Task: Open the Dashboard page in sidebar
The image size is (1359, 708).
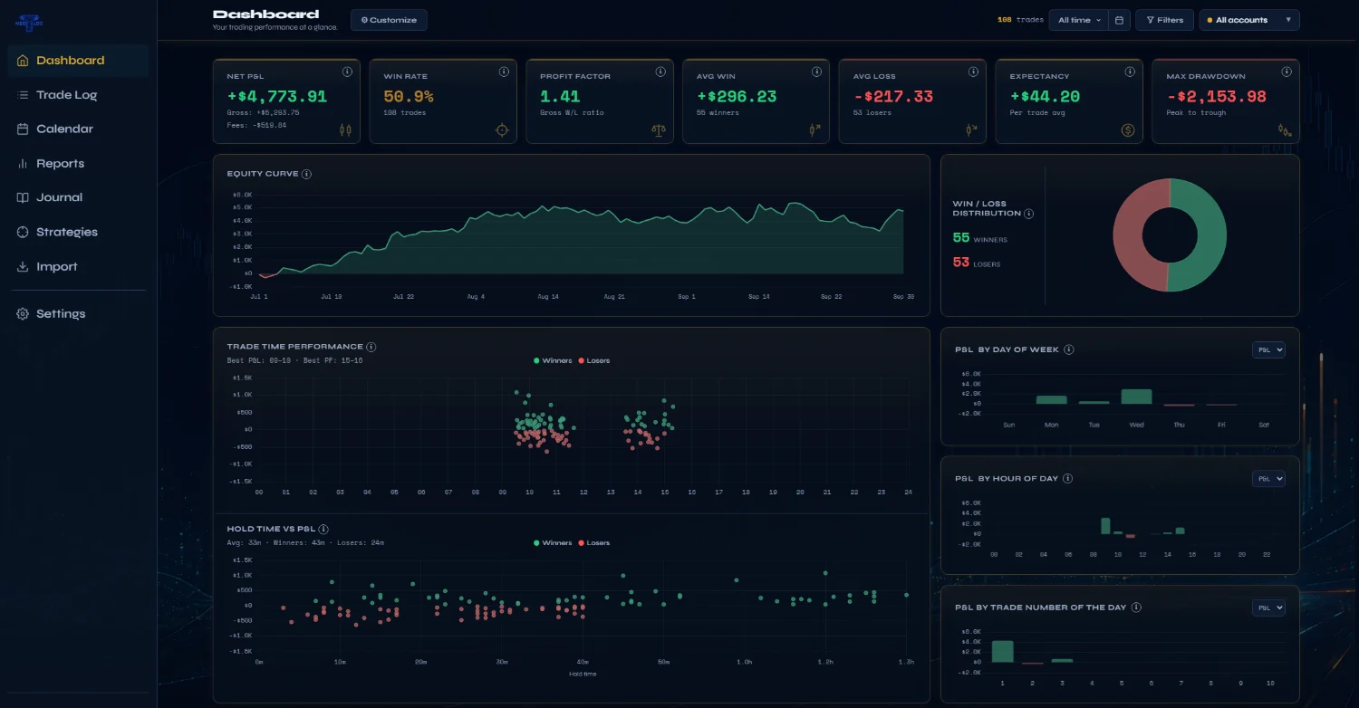Action: (78, 61)
